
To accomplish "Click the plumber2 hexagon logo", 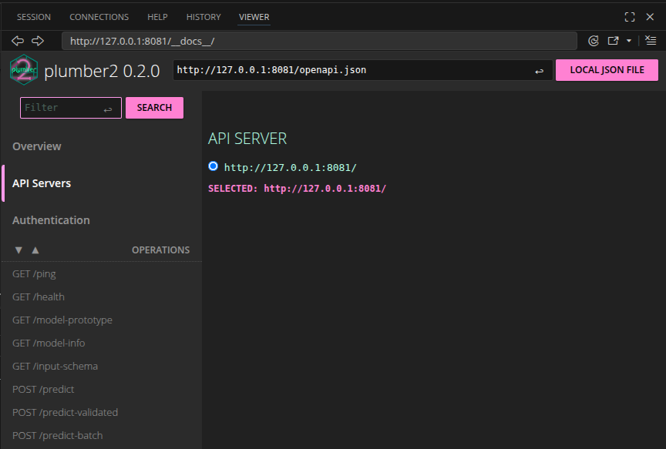I will click(24, 70).
